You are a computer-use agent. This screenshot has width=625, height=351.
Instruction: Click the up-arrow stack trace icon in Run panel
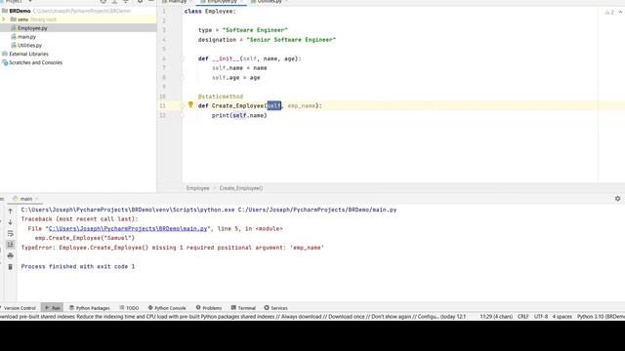pyautogui.click(x=11, y=211)
